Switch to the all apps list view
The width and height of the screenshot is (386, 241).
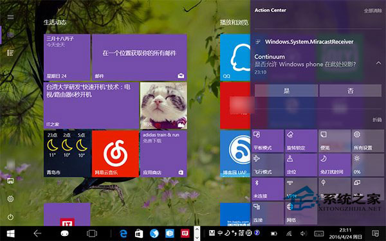10,53
